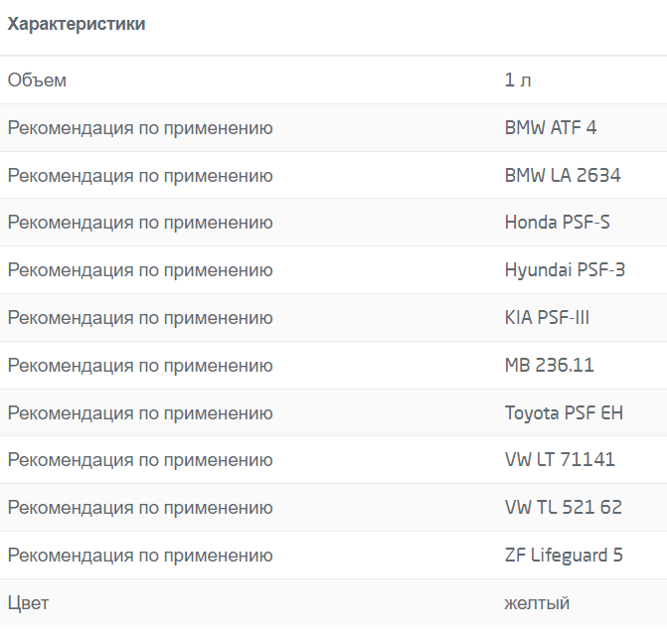Select the BMW ATF 4 value
Viewport: 667px width, 644px height.
click(551, 127)
